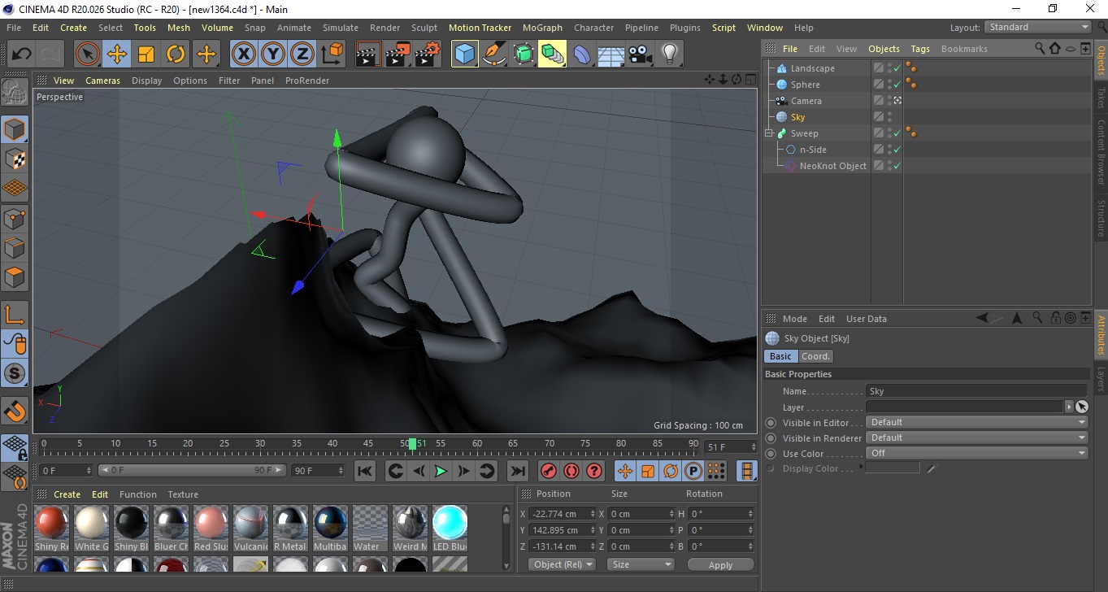Click the Display Color swatch
This screenshot has height=592, width=1108.
893,468
